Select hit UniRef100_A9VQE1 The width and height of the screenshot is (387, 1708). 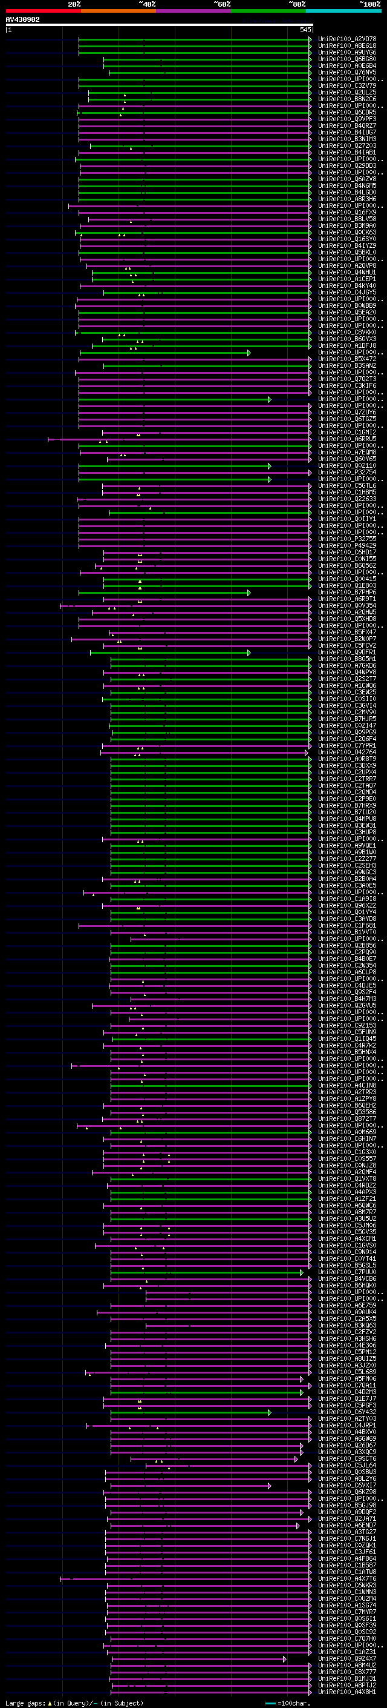[347, 846]
